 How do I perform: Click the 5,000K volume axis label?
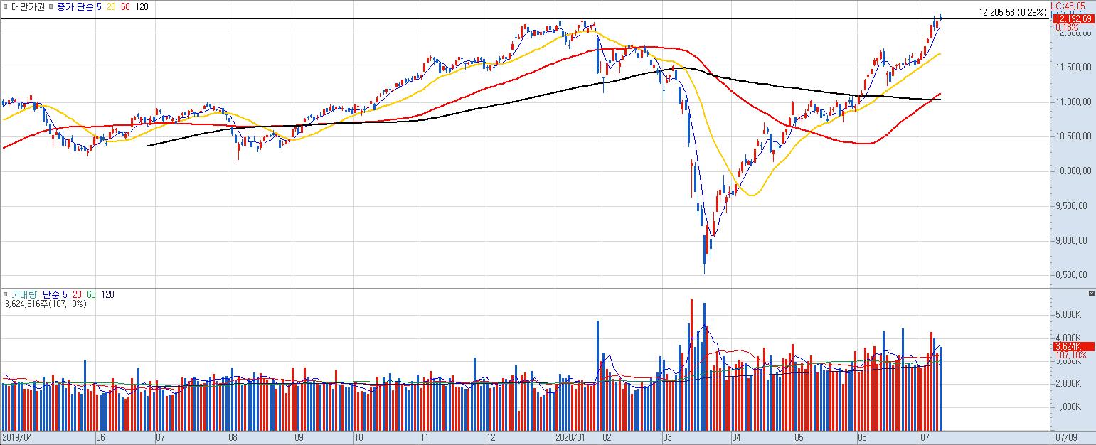(x=1068, y=314)
